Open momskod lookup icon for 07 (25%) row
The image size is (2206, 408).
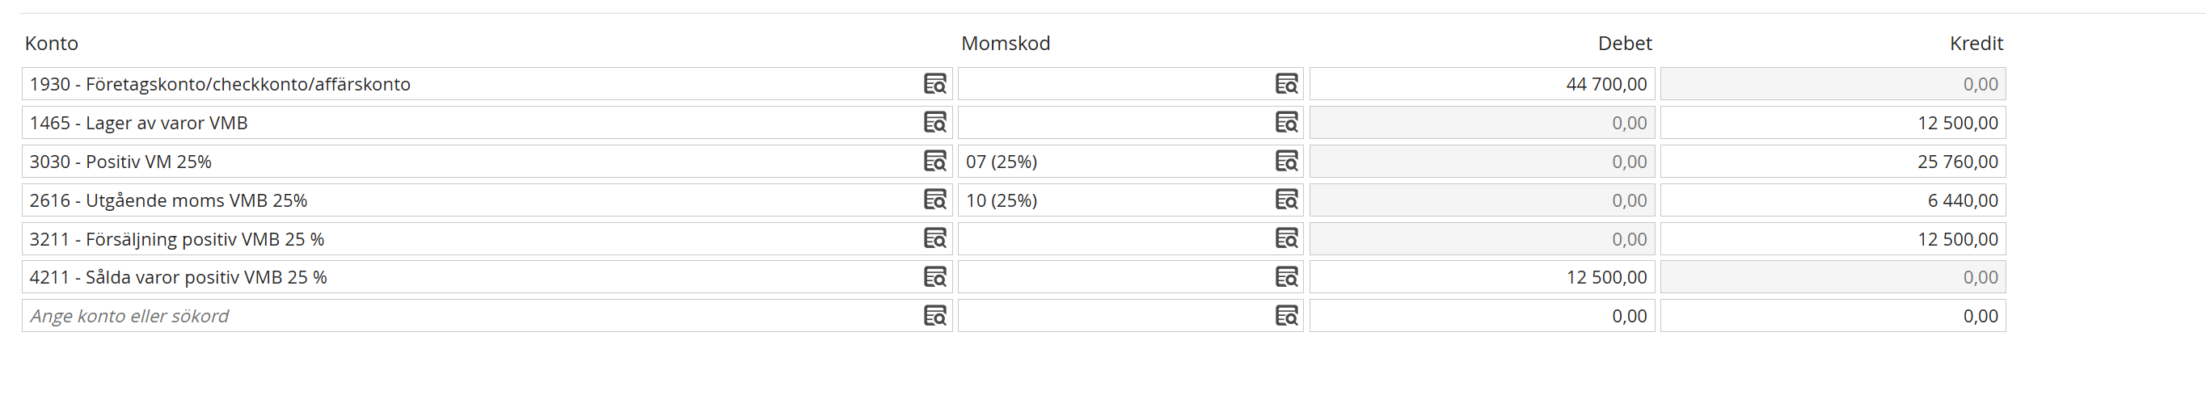[1286, 161]
